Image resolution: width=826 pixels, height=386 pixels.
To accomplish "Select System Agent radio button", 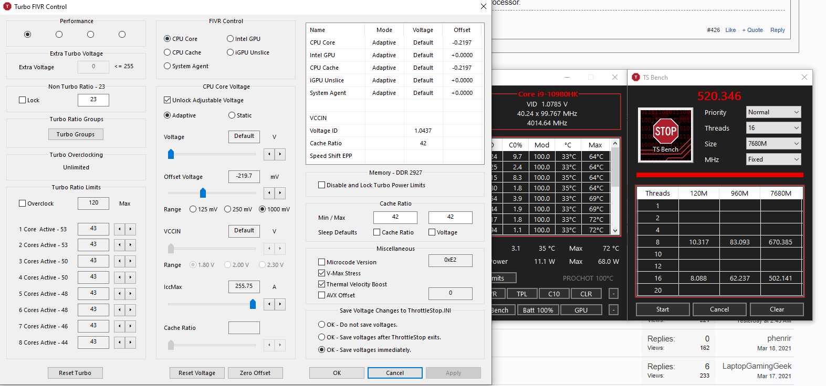I will point(186,66).
